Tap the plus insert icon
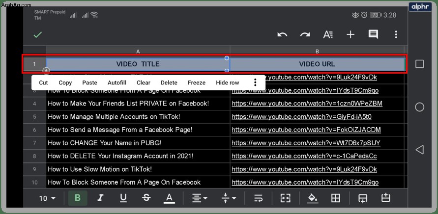This screenshot has height=214, width=438. coord(350,34)
